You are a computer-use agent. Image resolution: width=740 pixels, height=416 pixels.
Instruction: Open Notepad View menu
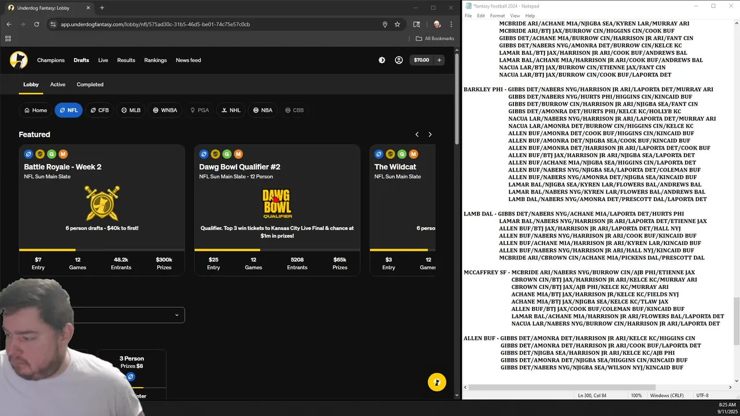coord(515,16)
